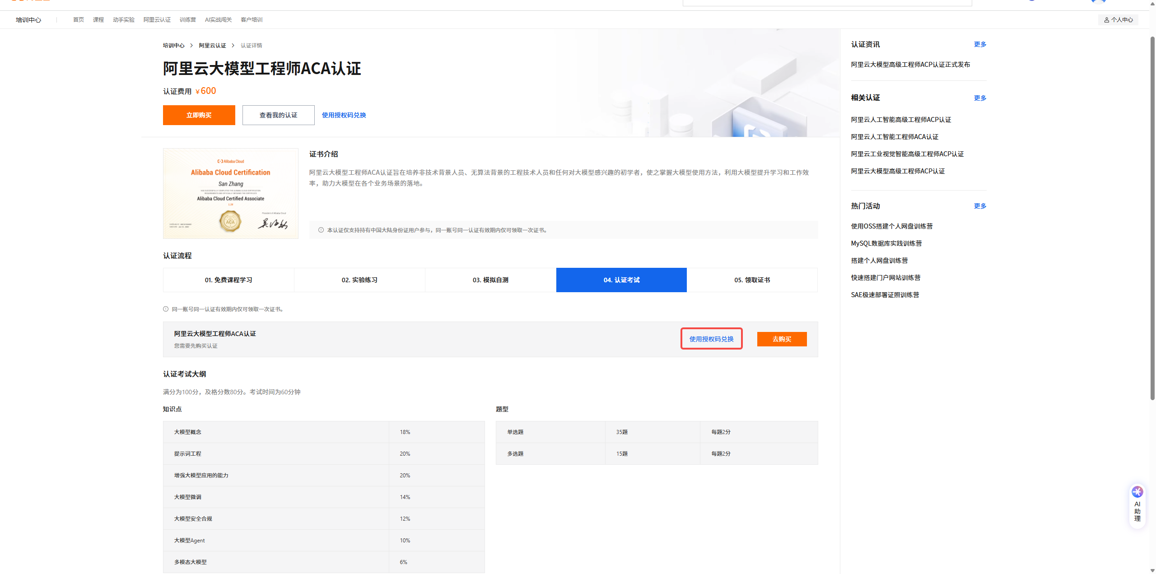This screenshot has height=574, width=1156.
Task: Click the info icon beside 同一账号同一认证 notice
Action: coord(166,309)
